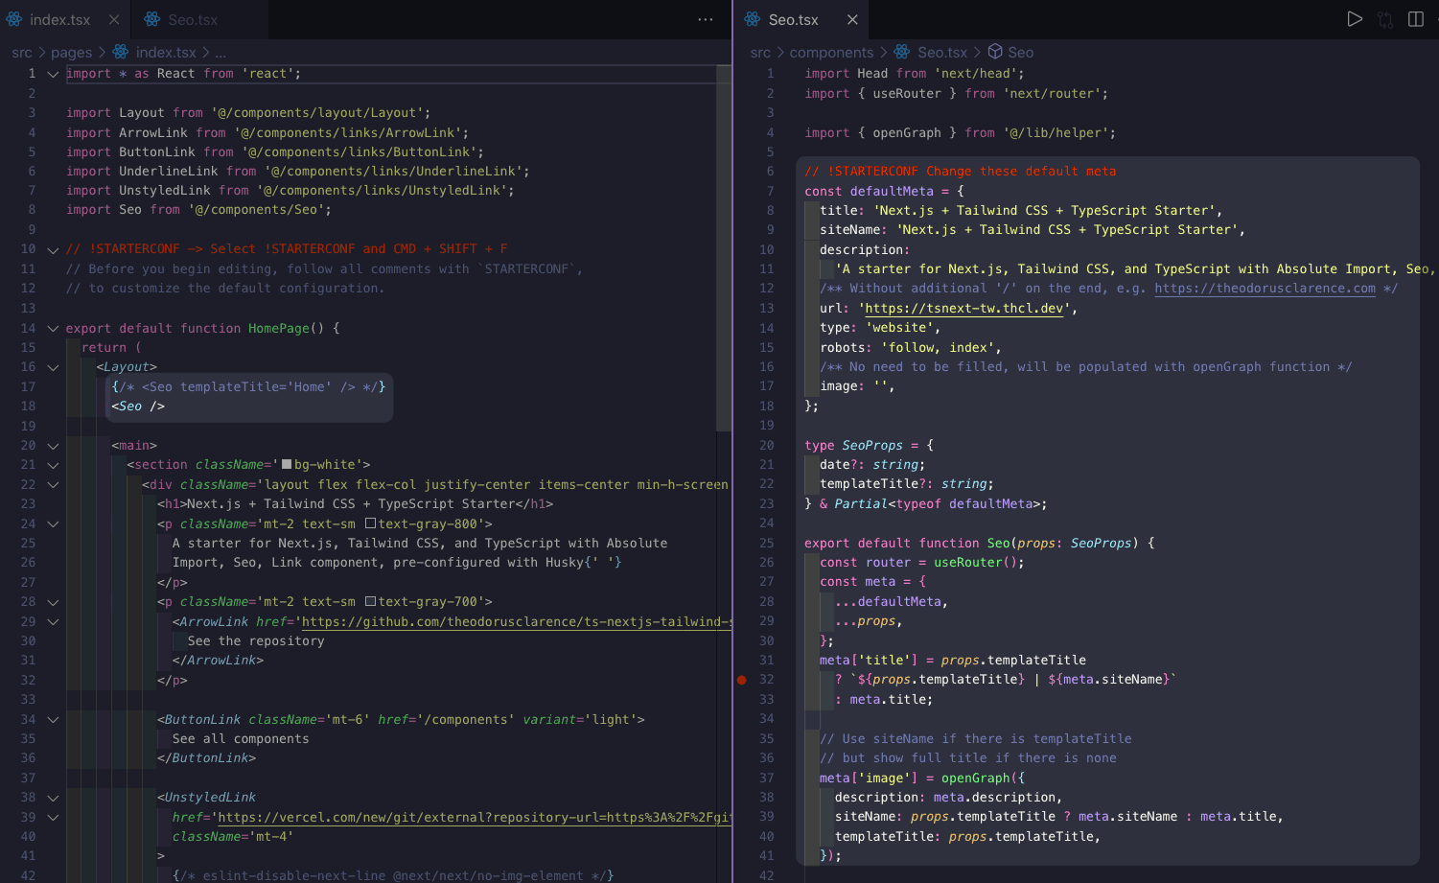Open the index.tsx breadcrumb in the left editor

pos(155,53)
